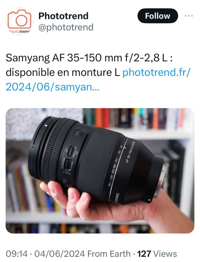Open the Phototrend display name profile
This screenshot has width=200, height=262.
click(63, 16)
